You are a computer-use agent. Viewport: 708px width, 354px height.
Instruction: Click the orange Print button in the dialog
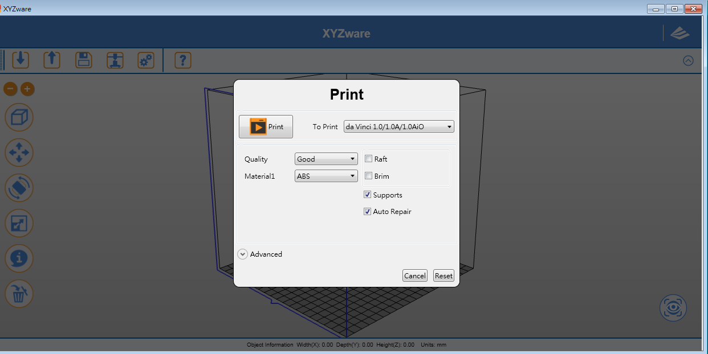266,126
